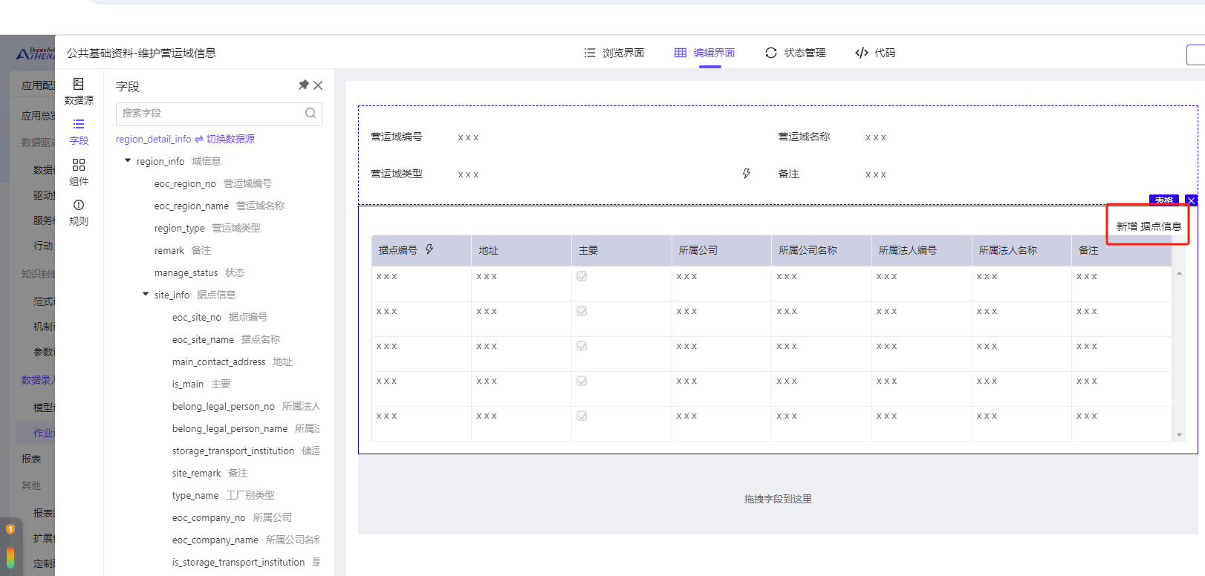Screen dimensions: 1205x576
Task: Click the 状态管理 refresh icon
Action: [x=771, y=53]
